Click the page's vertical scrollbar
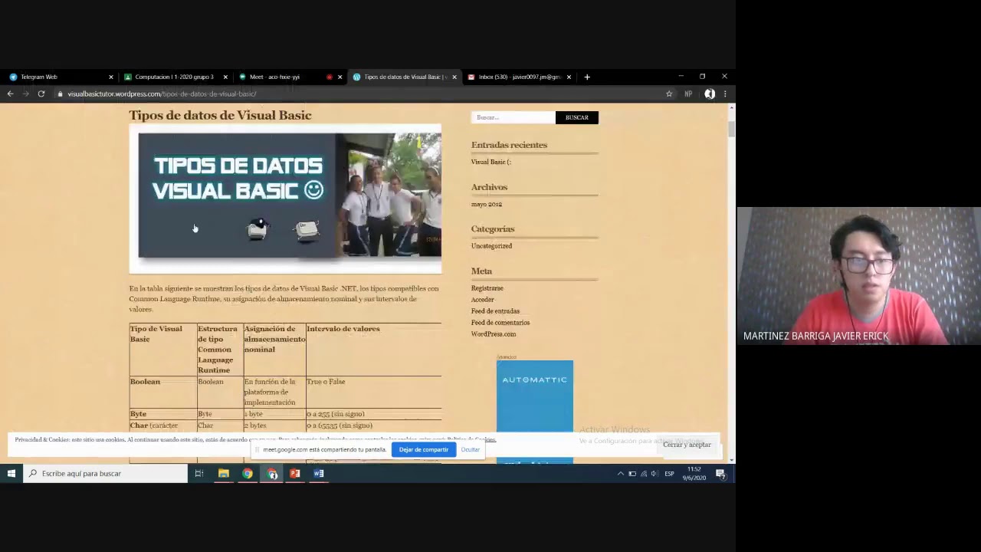Image resolution: width=981 pixels, height=552 pixels. click(x=731, y=130)
